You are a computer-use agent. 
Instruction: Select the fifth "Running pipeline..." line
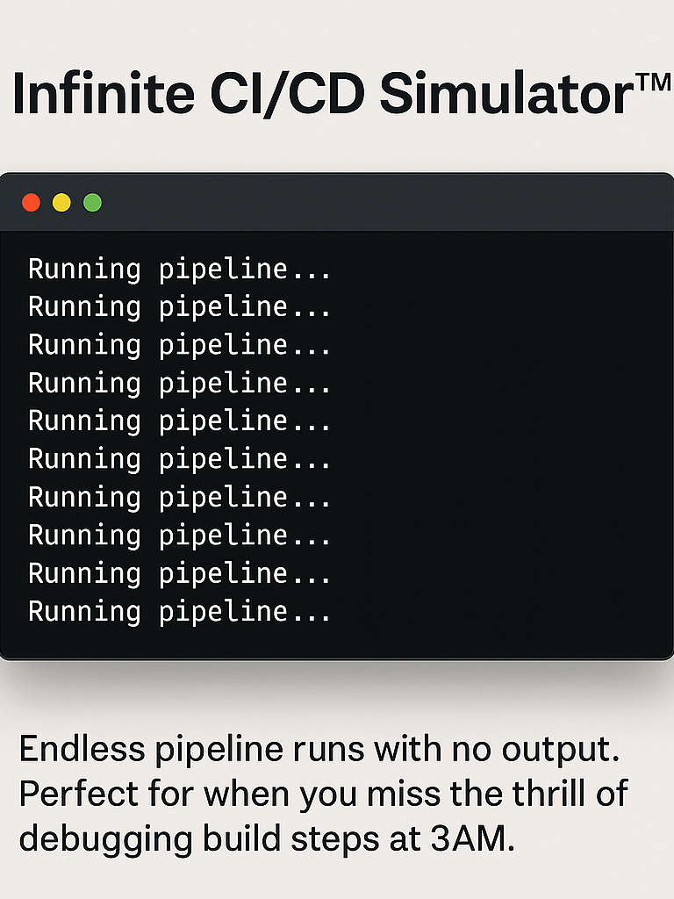(x=180, y=421)
